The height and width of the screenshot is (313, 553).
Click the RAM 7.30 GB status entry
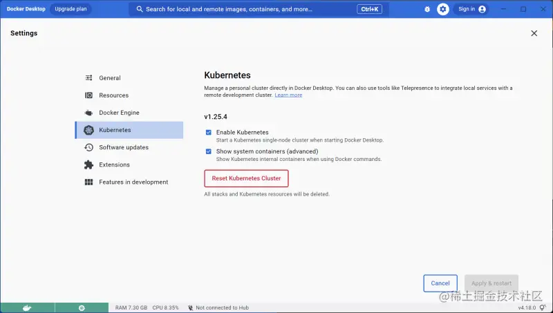(131, 307)
